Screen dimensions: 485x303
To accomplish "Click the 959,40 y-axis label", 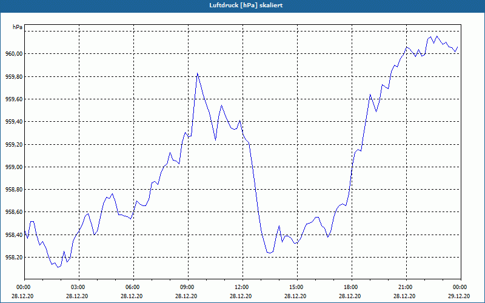I will point(14,122).
